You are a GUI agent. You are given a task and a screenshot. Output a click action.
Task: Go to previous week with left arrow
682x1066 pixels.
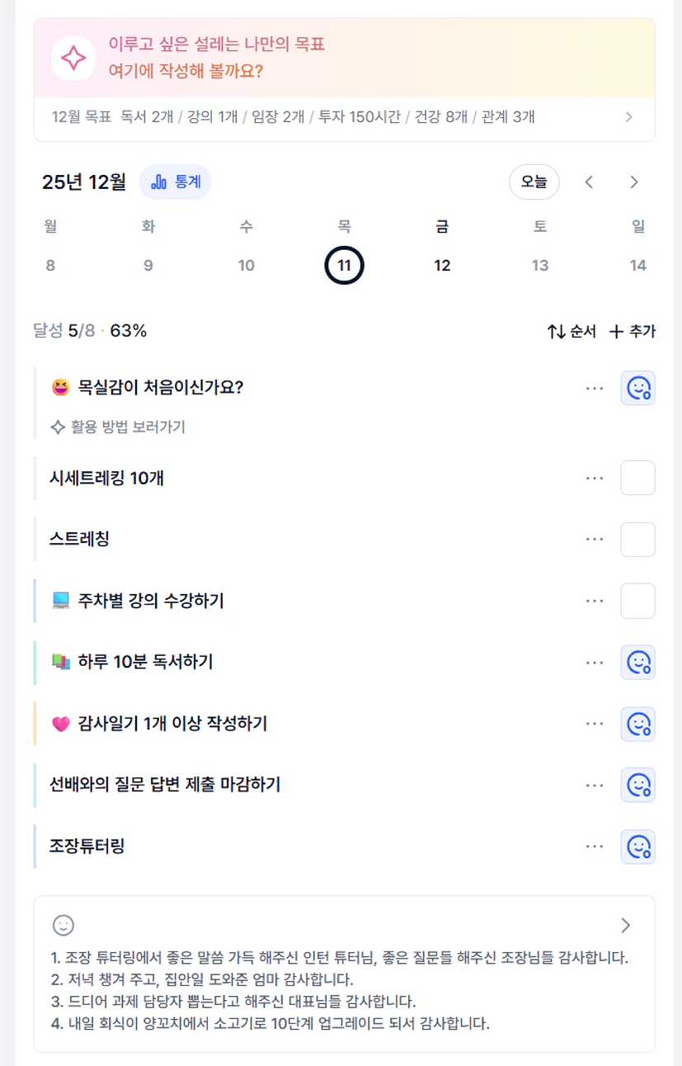[589, 182]
